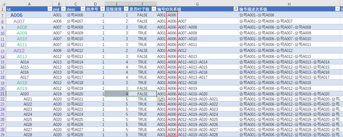Select column G header

[197, 4]
